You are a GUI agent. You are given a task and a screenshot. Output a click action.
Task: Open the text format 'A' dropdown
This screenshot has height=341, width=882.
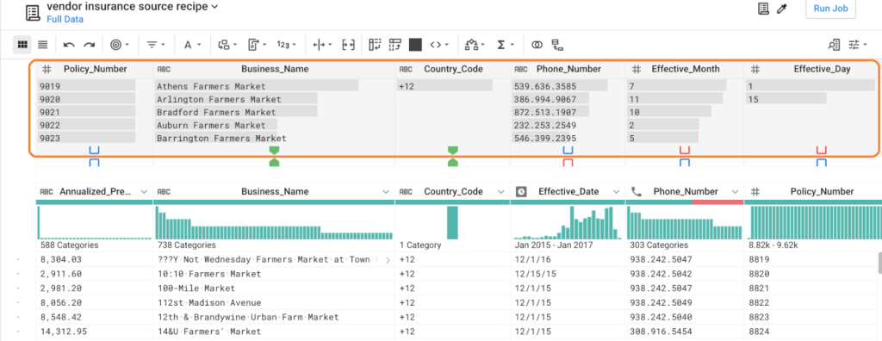(x=192, y=45)
